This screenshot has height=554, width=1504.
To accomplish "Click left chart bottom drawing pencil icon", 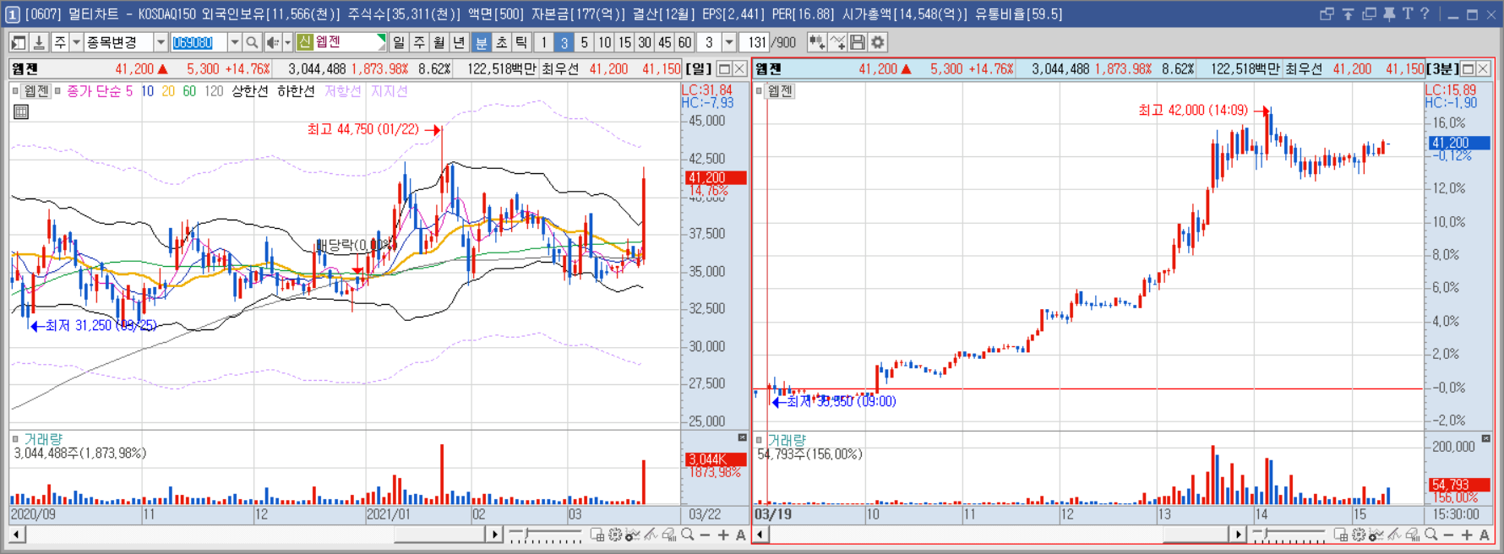I will click(x=651, y=535).
